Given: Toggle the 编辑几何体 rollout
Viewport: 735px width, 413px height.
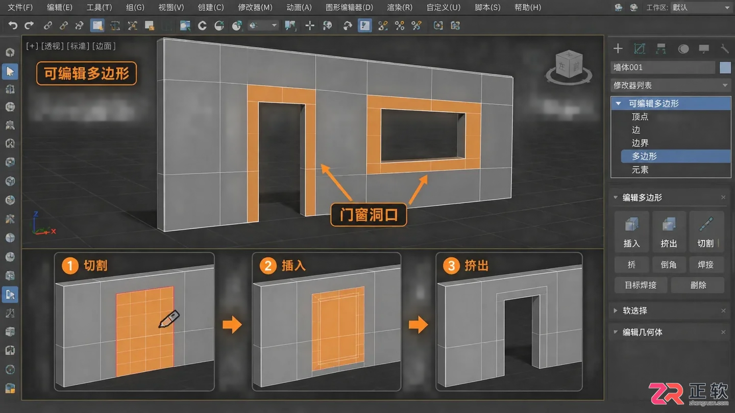Looking at the screenshot, I should 616,332.
